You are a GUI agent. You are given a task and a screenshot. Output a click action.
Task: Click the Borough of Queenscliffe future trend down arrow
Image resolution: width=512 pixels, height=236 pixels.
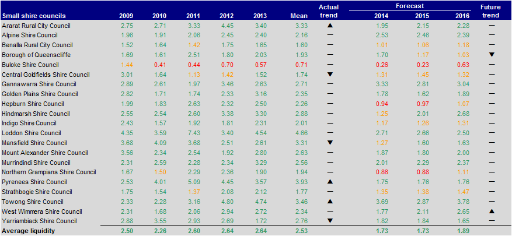pos(492,55)
